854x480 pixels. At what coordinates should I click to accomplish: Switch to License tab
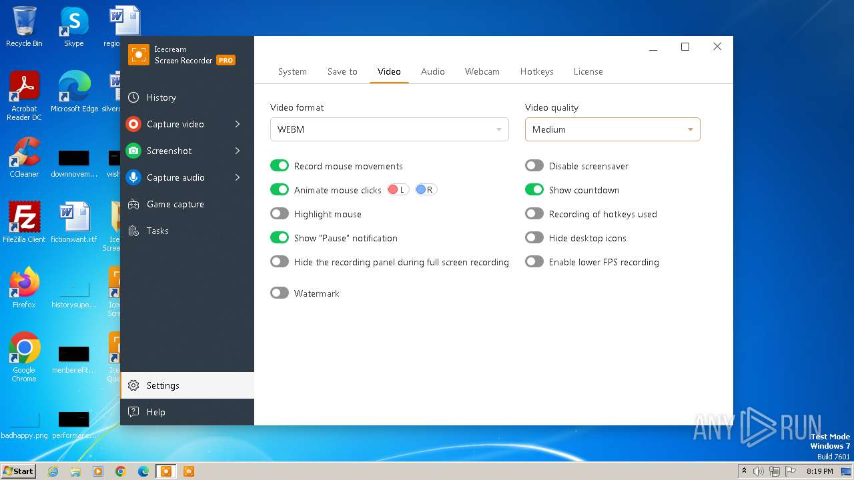pyautogui.click(x=588, y=71)
